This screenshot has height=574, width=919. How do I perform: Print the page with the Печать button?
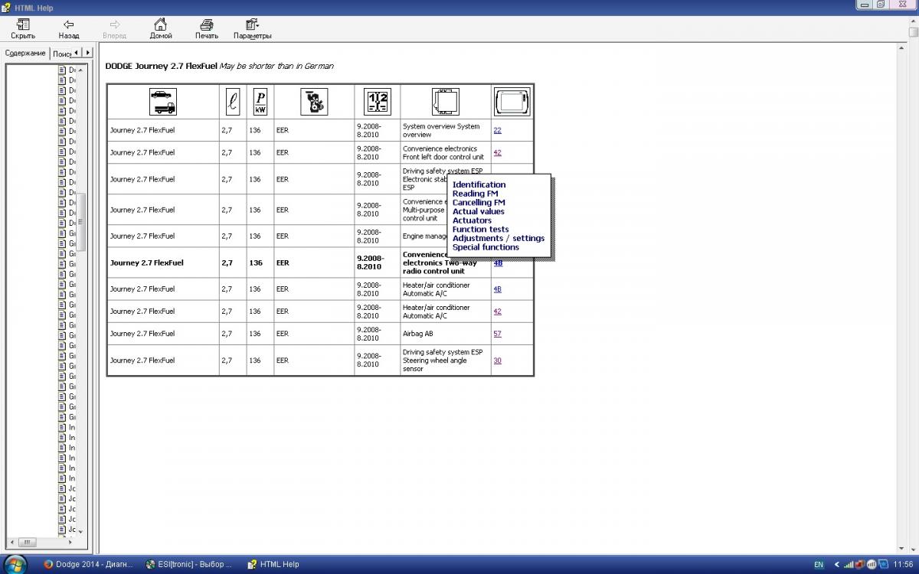[x=207, y=29]
